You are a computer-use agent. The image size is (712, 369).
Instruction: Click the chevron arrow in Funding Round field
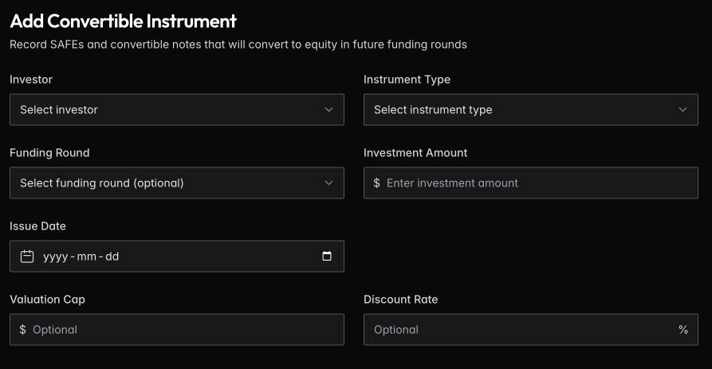pyautogui.click(x=328, y=183)
